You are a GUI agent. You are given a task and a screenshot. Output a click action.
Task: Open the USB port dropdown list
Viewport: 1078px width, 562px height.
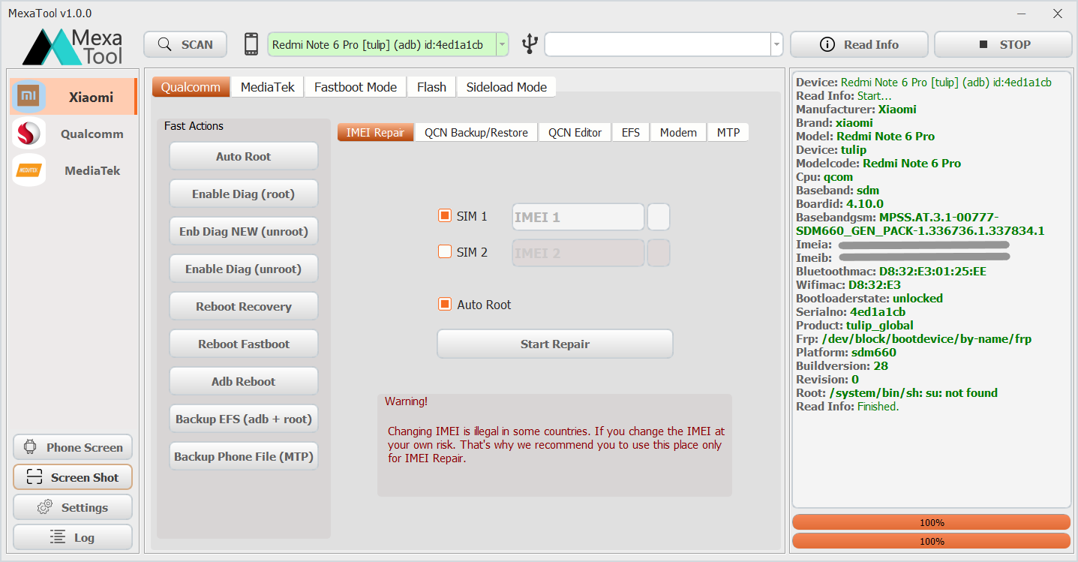(776, 44)
